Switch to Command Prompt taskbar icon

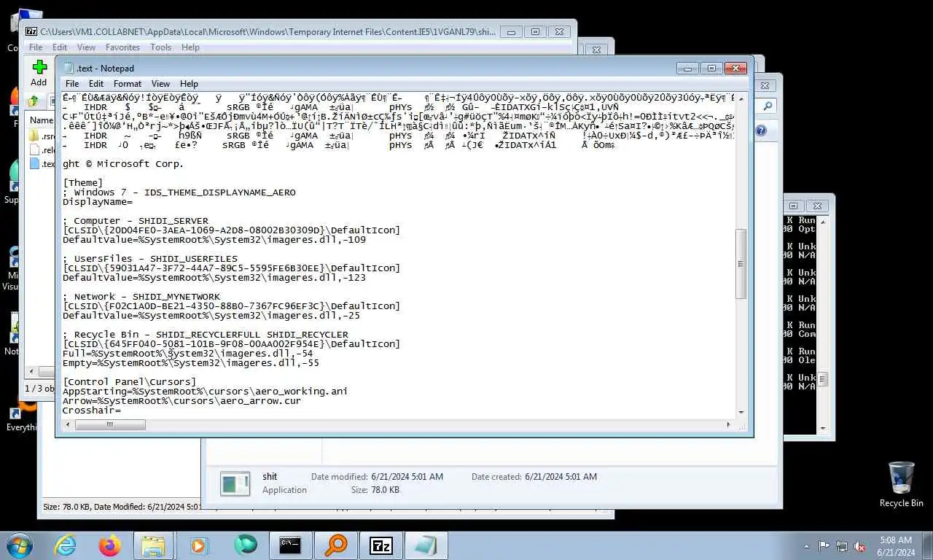(290, 545)
